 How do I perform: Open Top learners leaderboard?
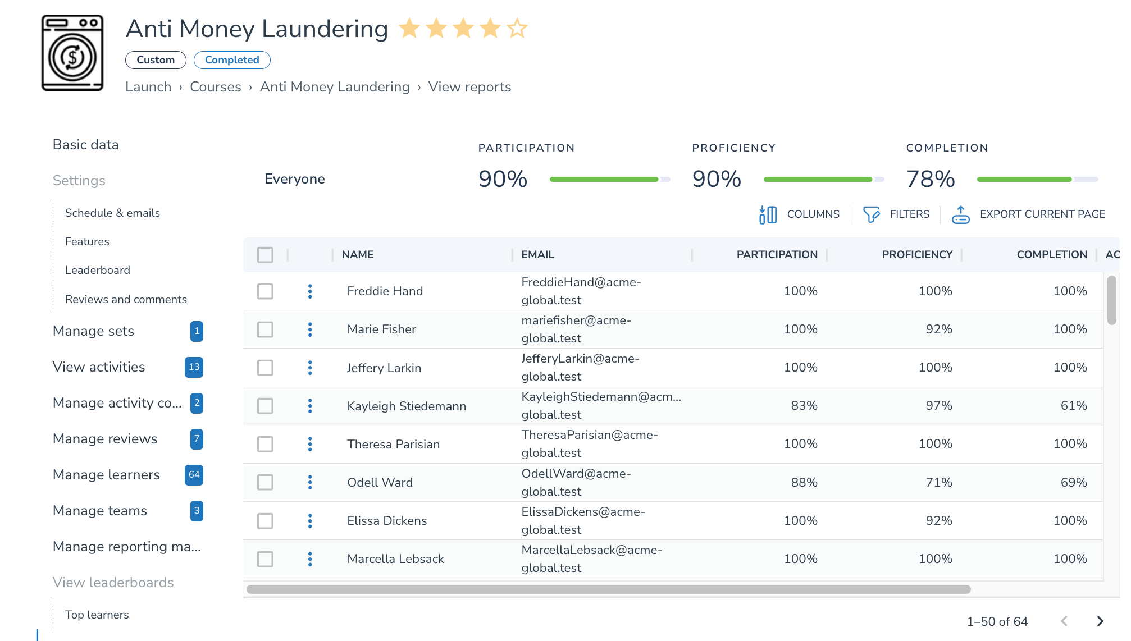coord(97,615)
